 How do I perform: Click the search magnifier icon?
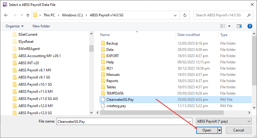[x=249, y=15]
